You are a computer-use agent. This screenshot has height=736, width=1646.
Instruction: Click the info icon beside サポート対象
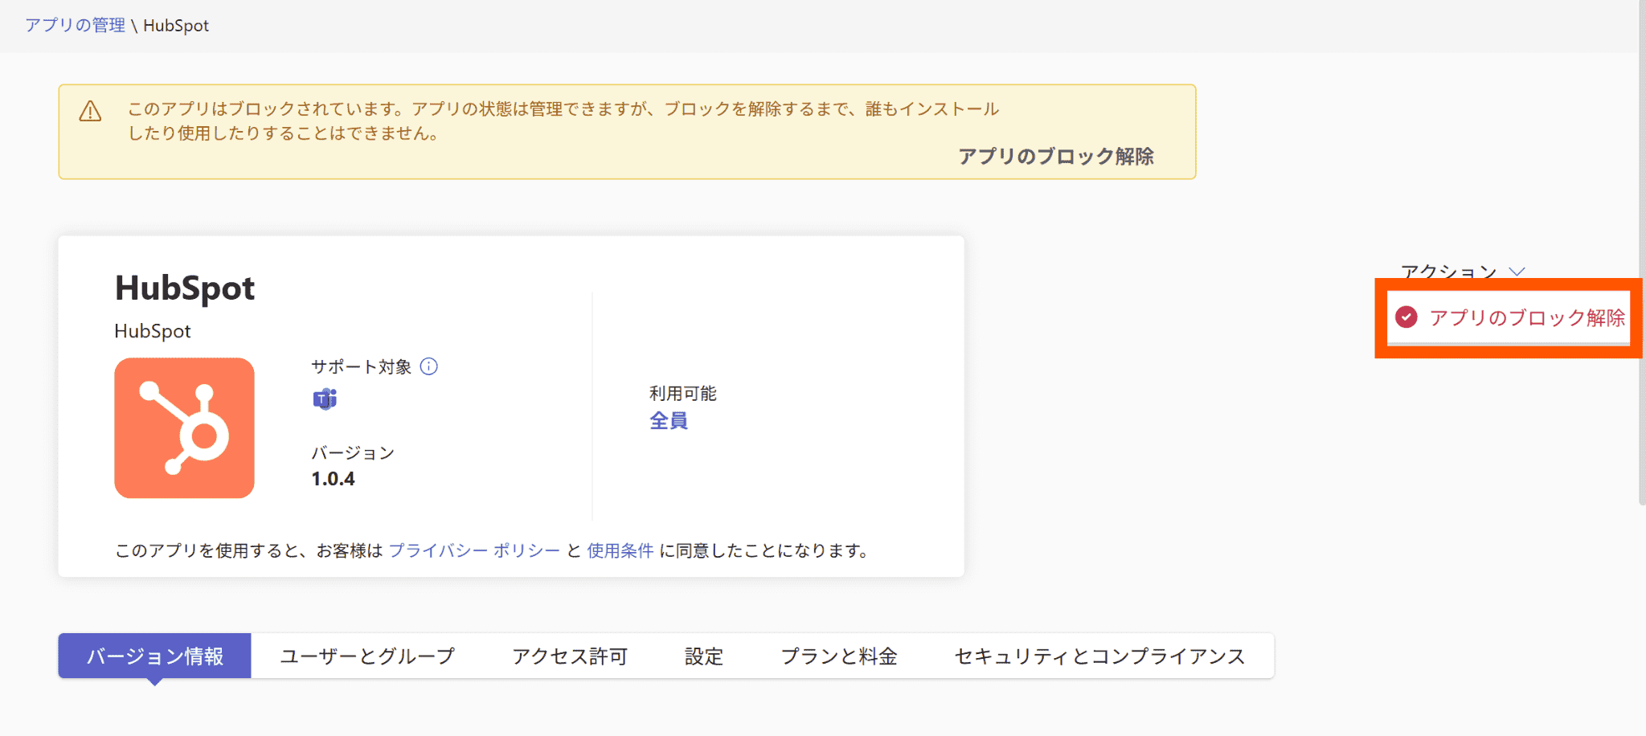pyautogui.click(x=429, y=366)
